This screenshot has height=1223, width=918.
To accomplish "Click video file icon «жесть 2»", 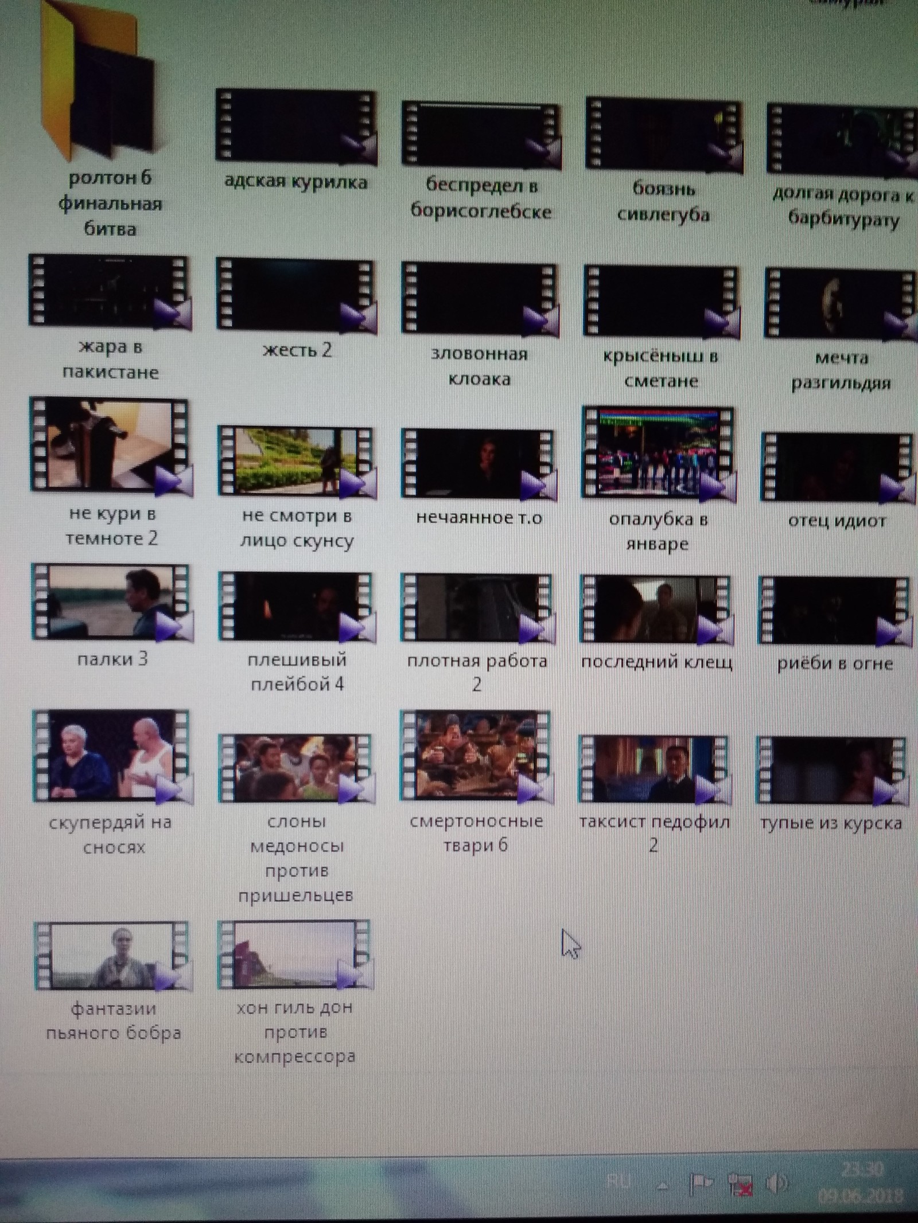I will coord(296,295).
